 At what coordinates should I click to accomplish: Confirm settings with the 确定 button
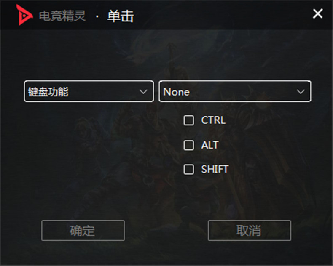tap(83, 230)
